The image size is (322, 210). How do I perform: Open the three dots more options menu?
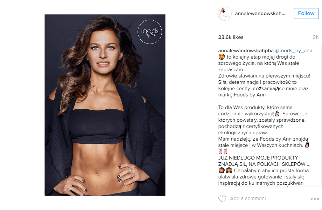point(315,199)
